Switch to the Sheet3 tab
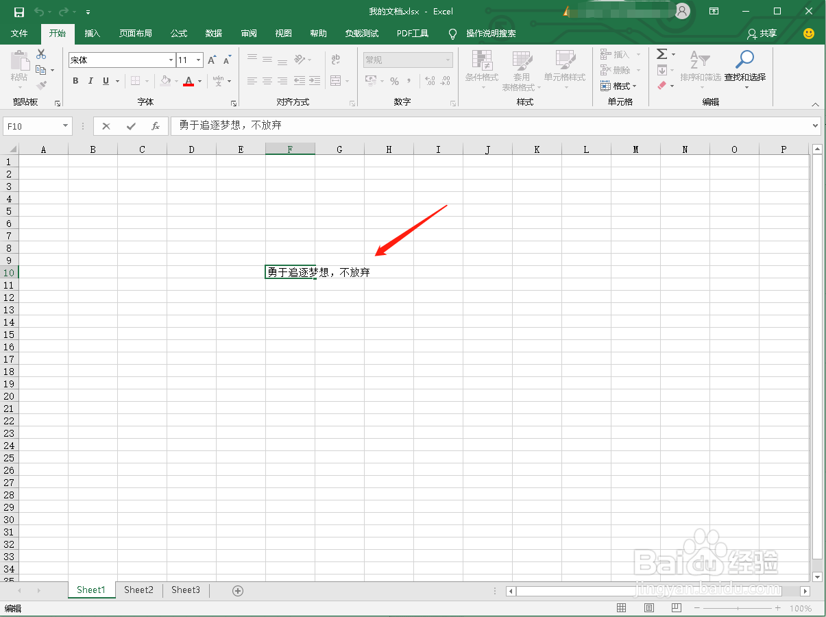The width and height of the screenshot is (826, 617). tap(186, 590)
